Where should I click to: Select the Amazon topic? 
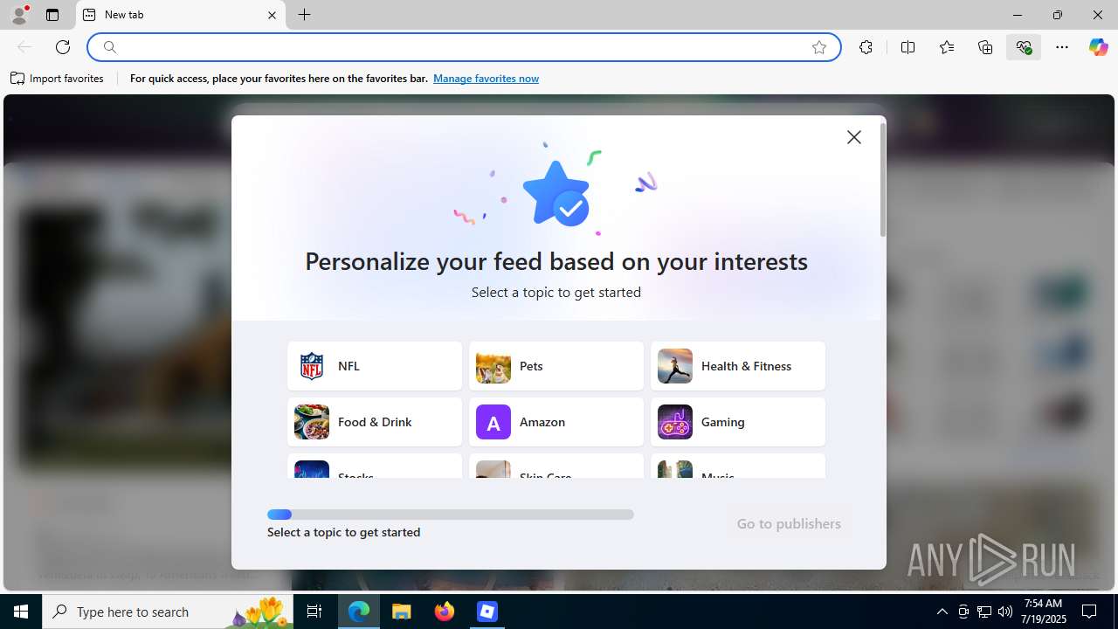556,422
